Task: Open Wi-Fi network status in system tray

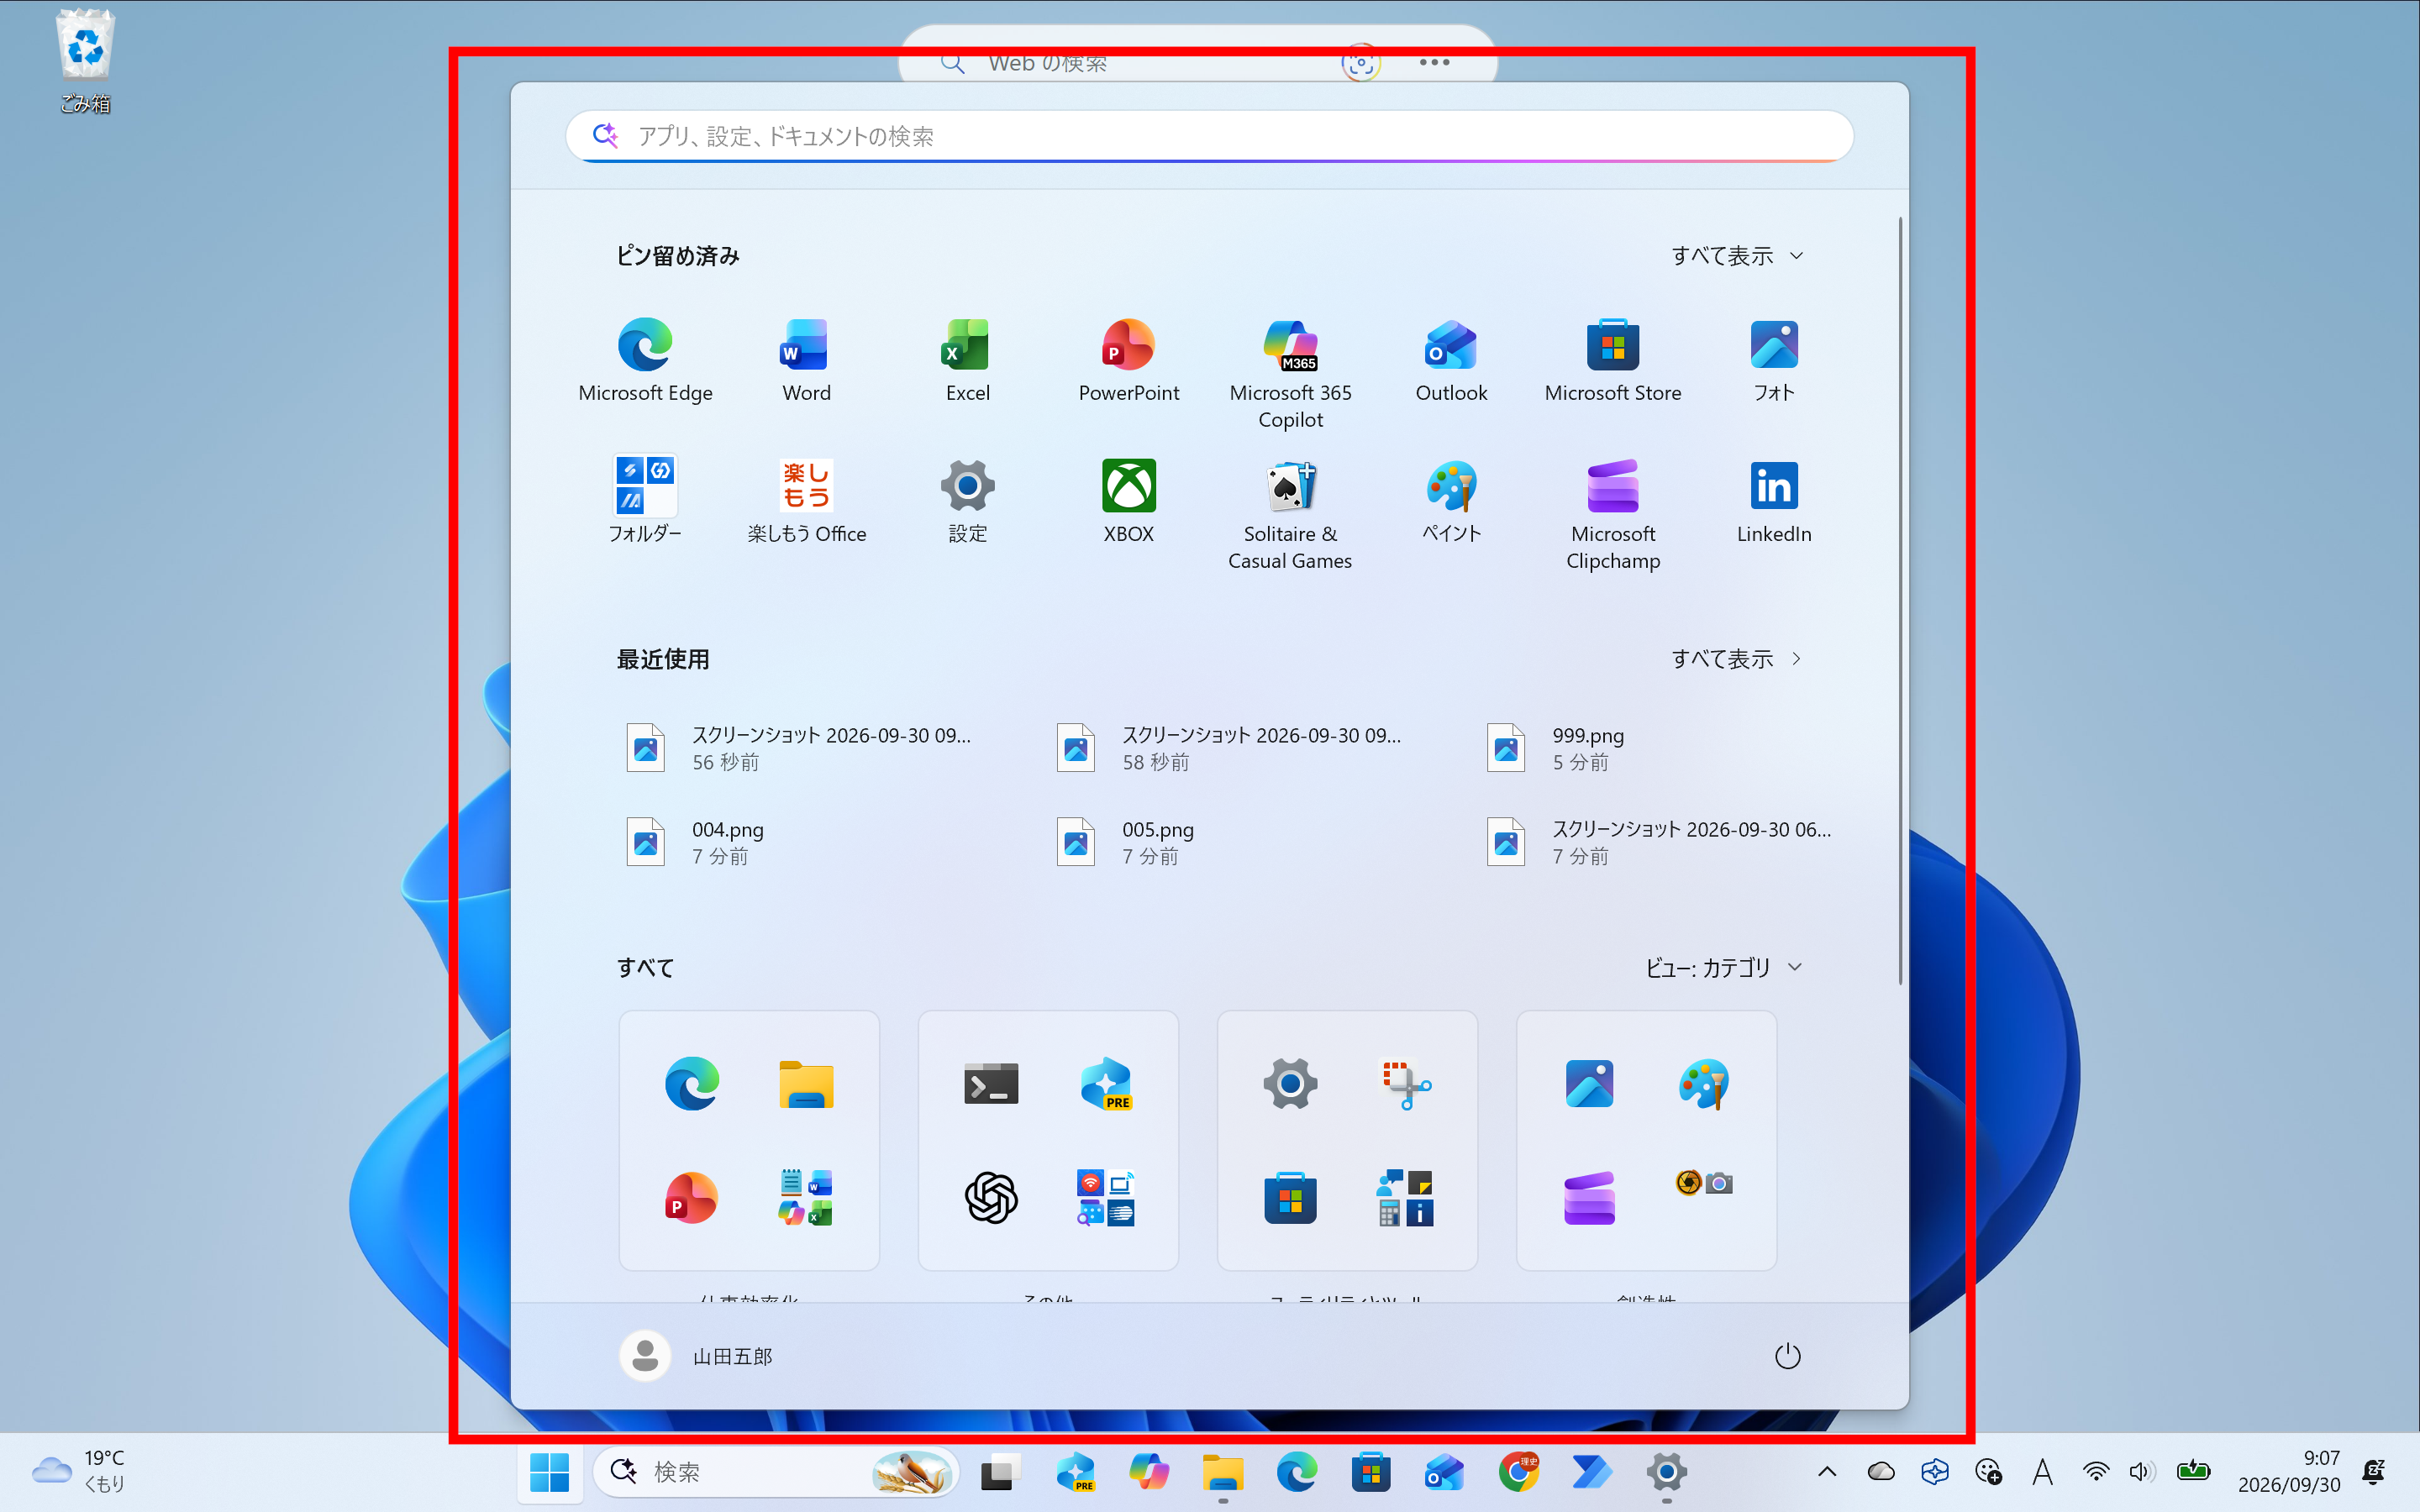Action: point(2095,1471)
